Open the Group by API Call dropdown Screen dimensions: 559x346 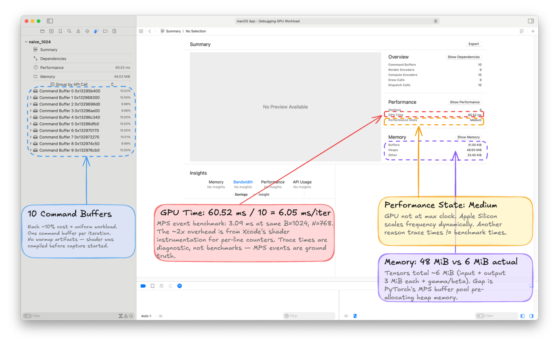[82, 84]
